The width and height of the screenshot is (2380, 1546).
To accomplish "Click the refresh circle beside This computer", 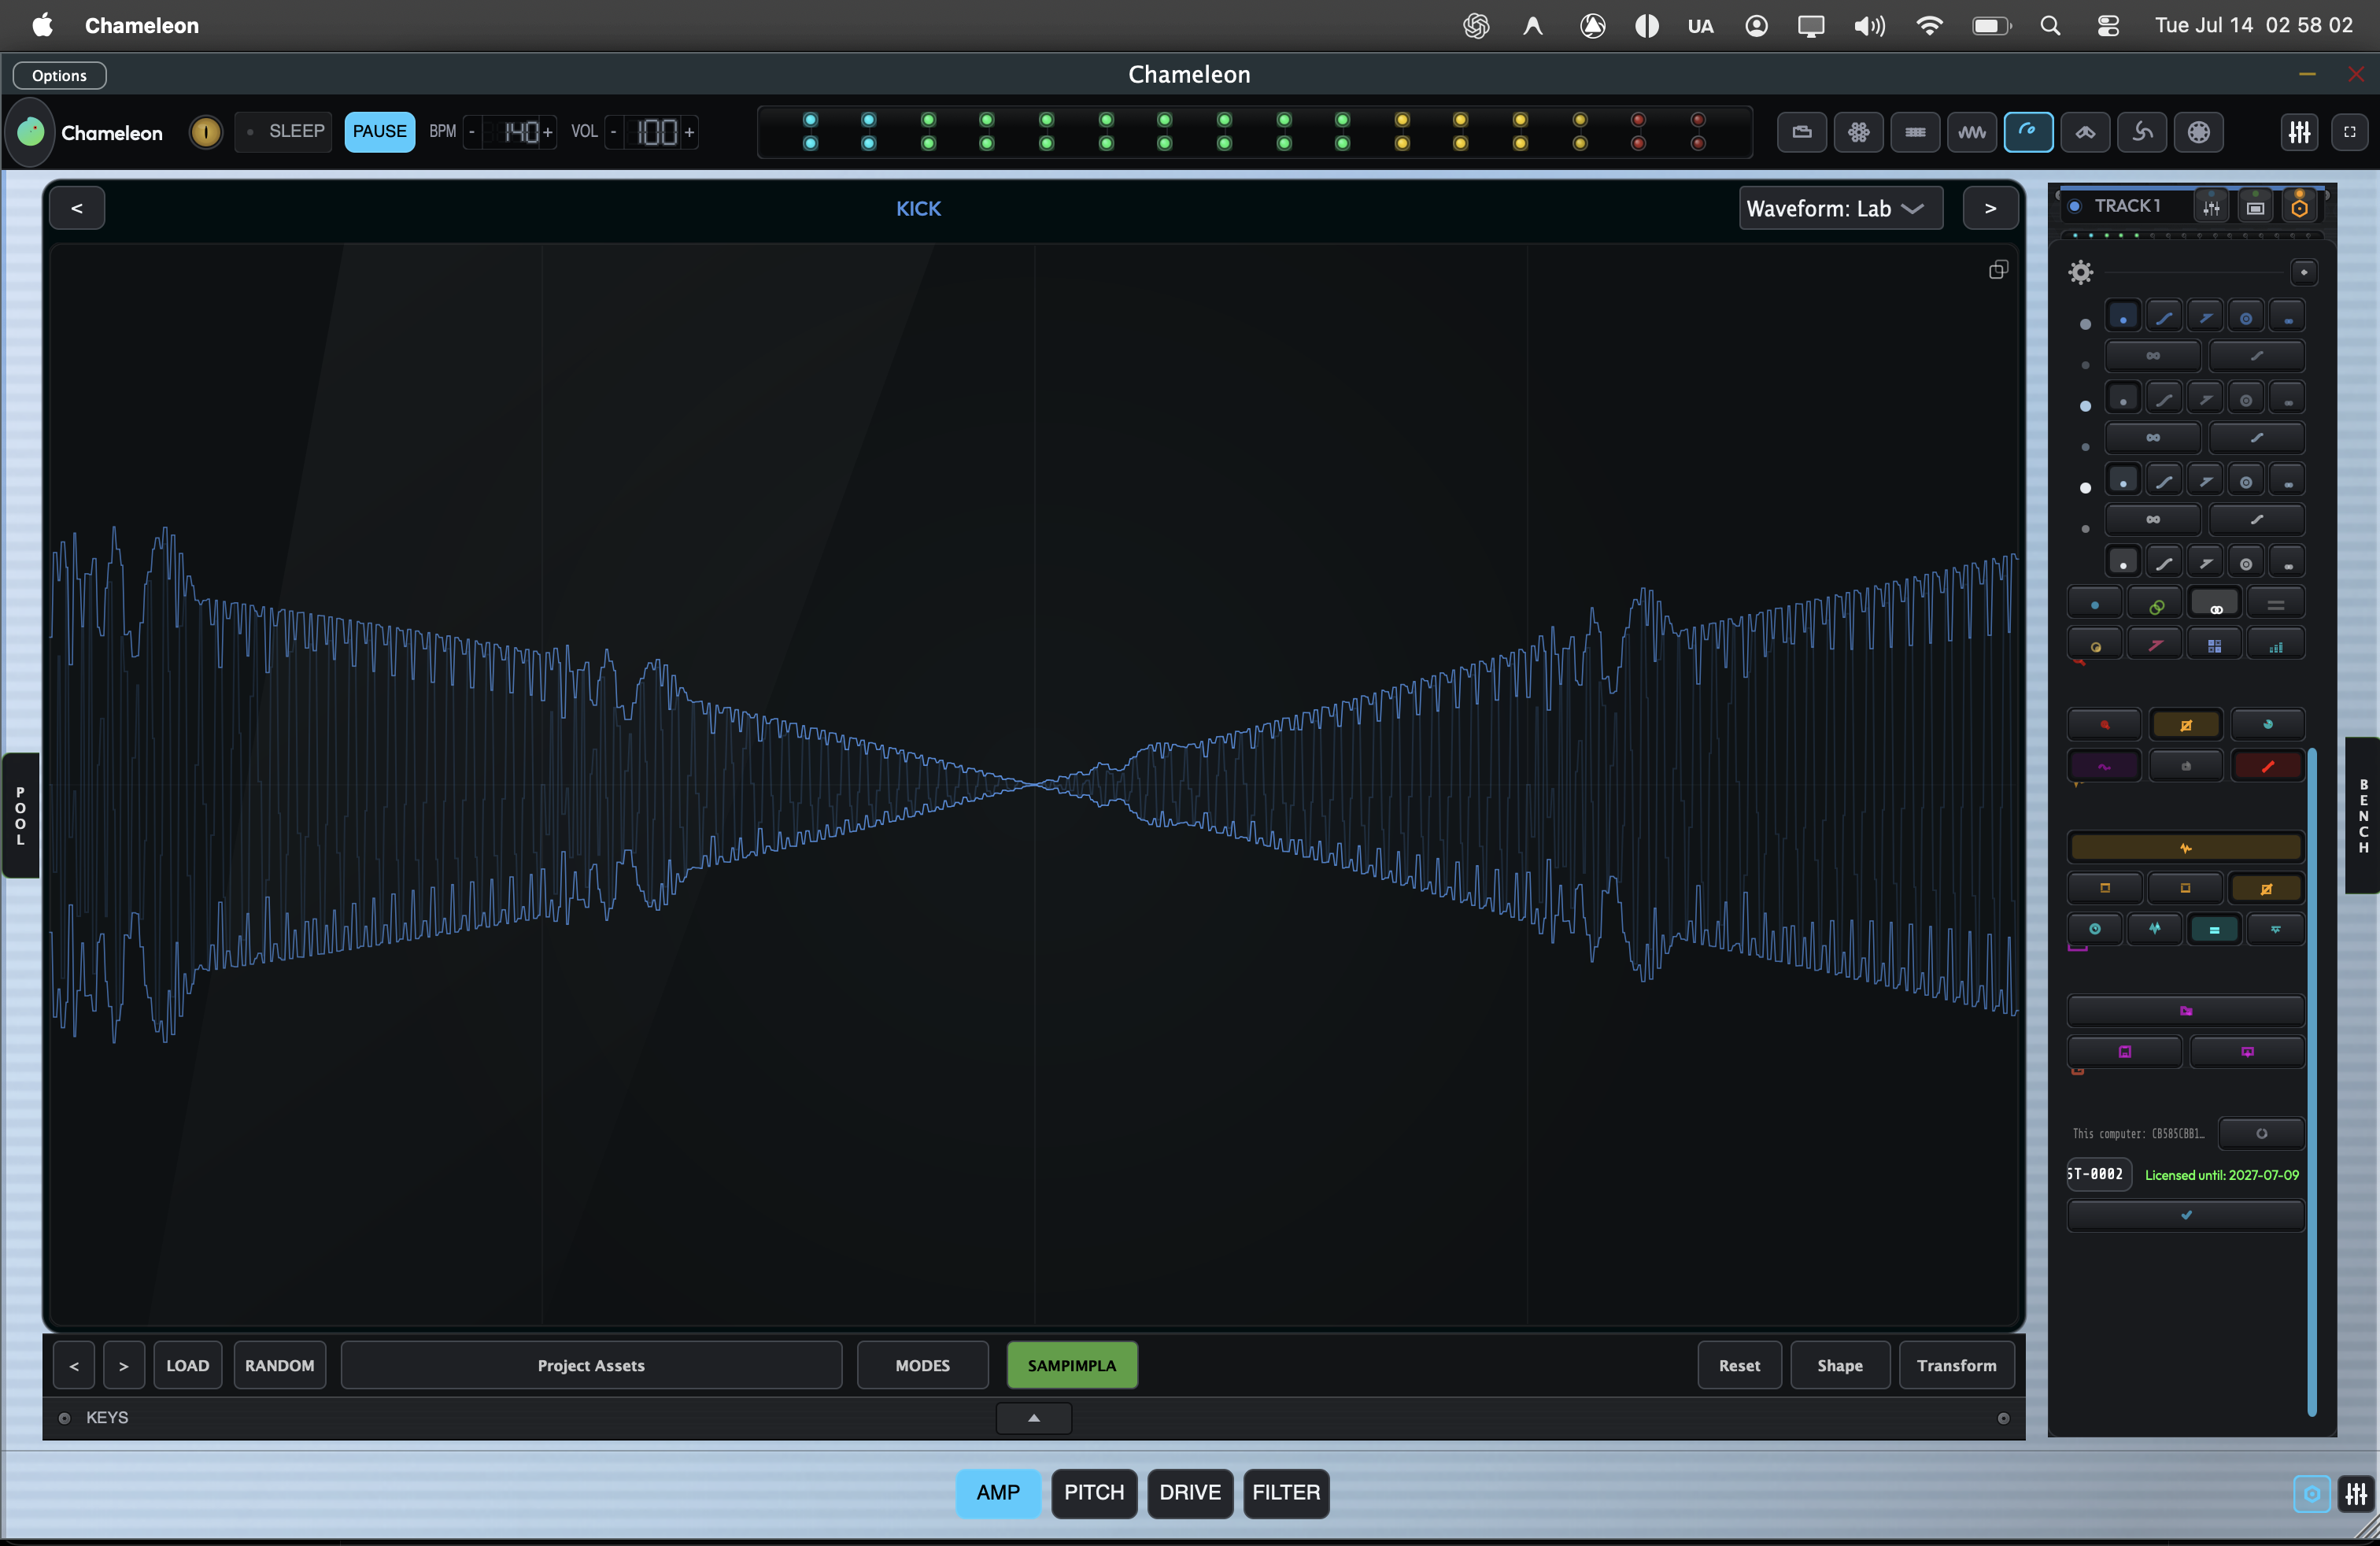I will [x=2261, y=1133].
